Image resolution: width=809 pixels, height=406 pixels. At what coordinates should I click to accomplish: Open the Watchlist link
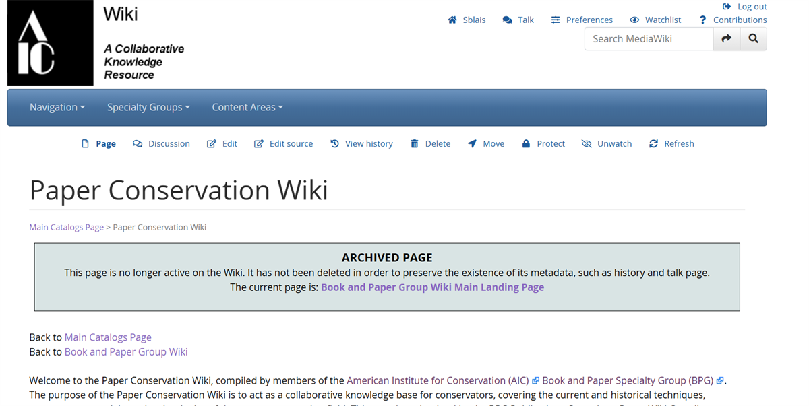pyautogui.click(x=655, y=20)
